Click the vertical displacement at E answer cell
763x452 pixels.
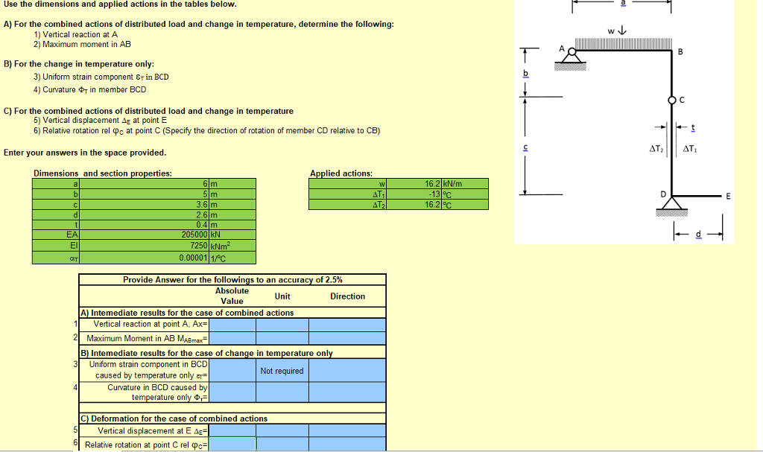[x=233, y=430]
